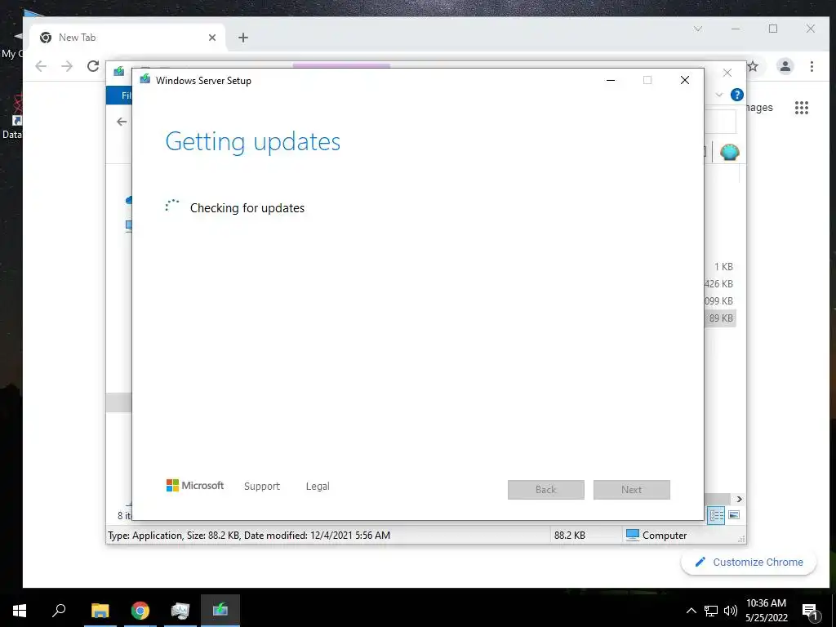The width and height of the screenshot is (836, 627).
Task: Minimize the Chrome window
Action: tap(736, 29)
